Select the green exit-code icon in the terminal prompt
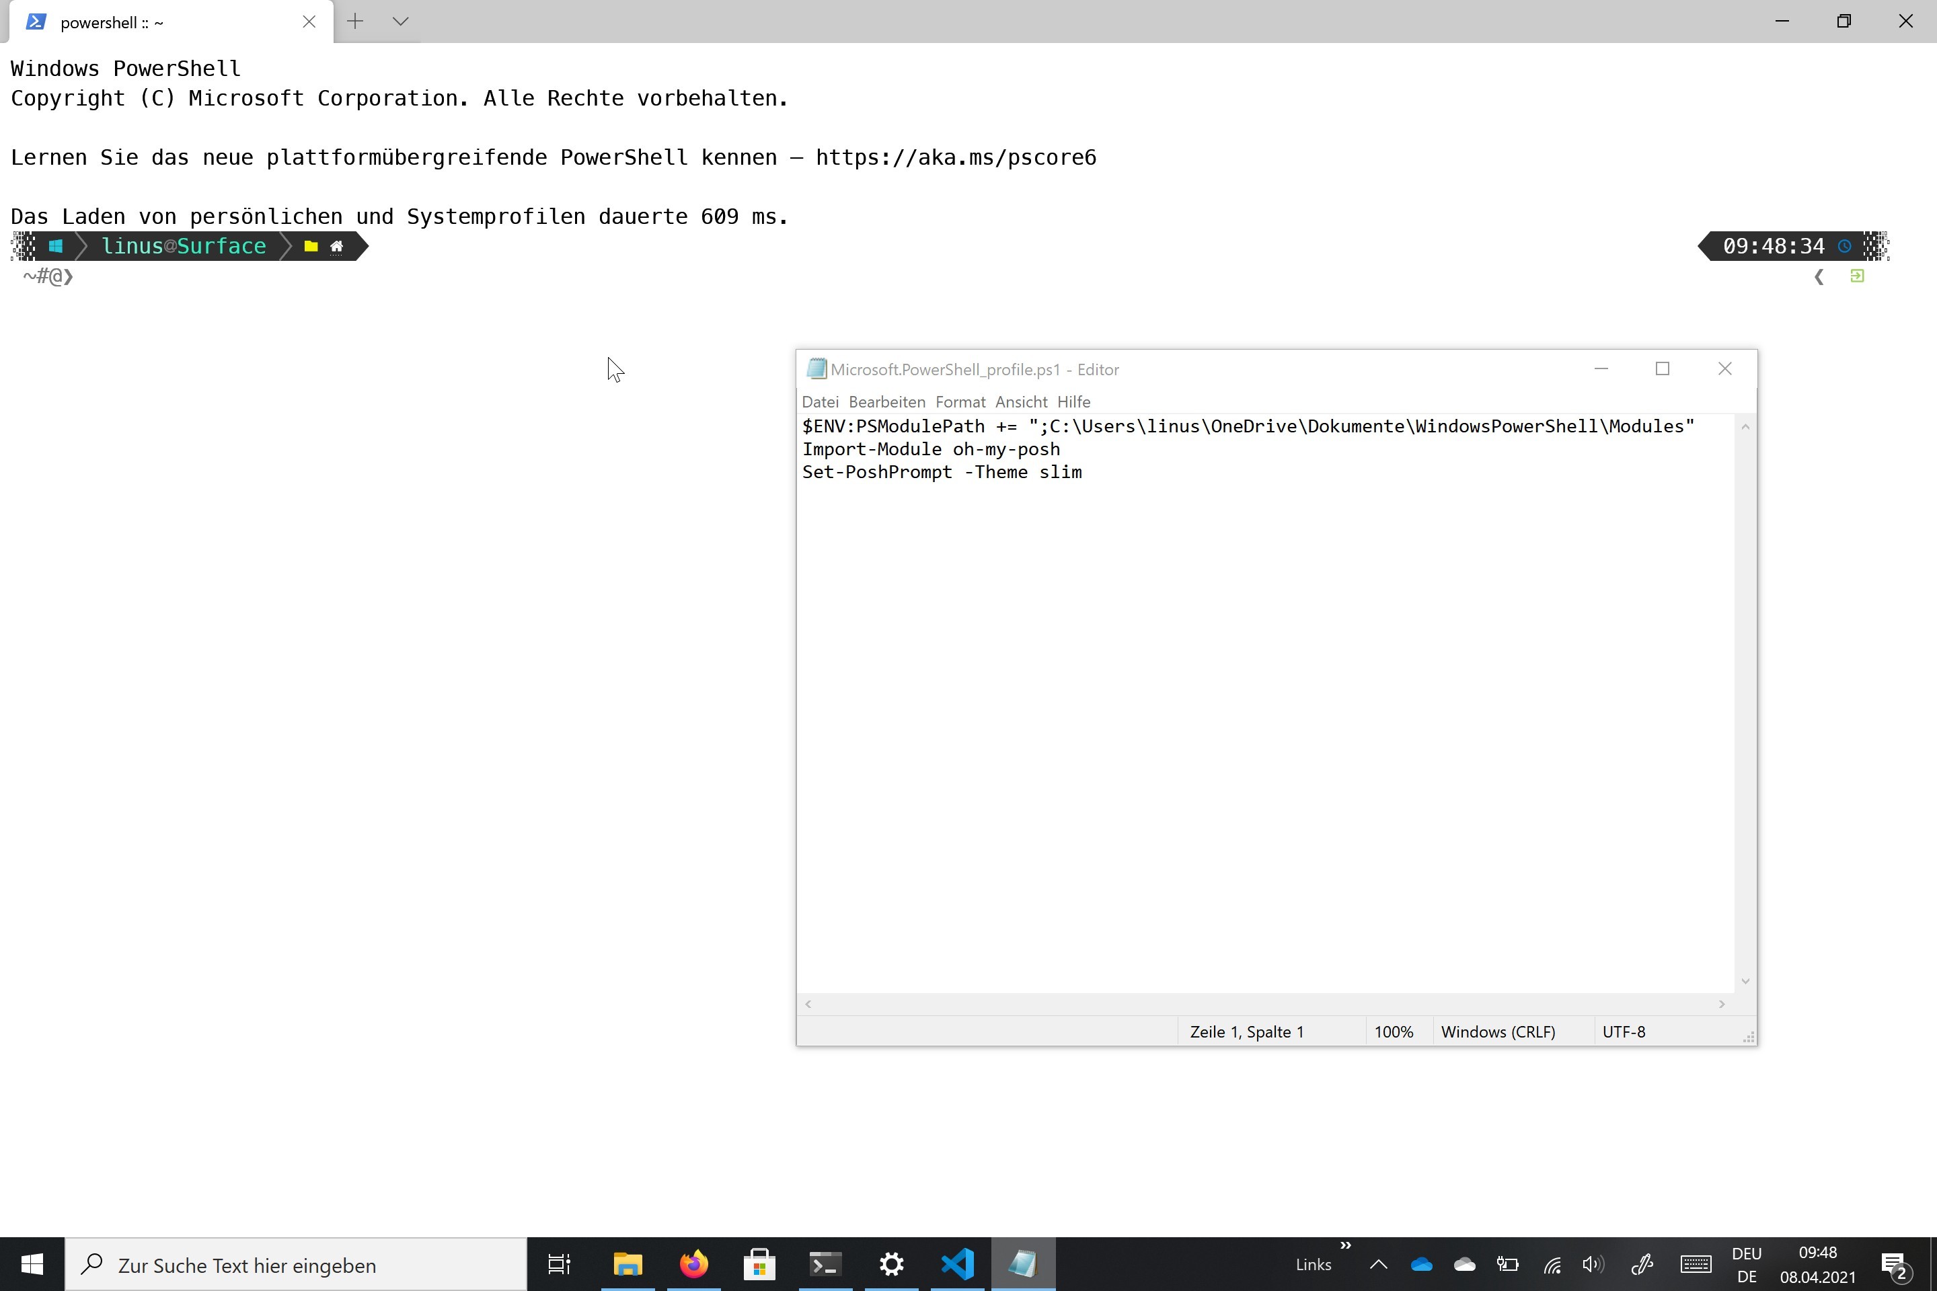The height and width of the screenshot is (1291, 1937). point(1857,276)
